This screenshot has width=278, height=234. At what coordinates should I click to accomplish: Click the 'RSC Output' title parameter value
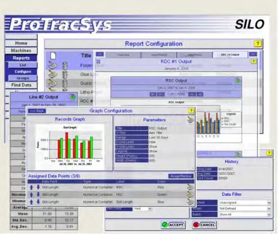pos(158,128)
